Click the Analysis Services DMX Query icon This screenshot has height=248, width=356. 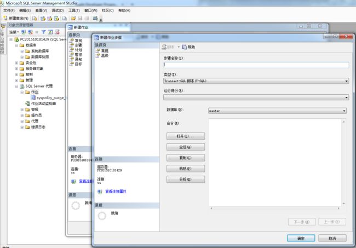pos(49,18)
